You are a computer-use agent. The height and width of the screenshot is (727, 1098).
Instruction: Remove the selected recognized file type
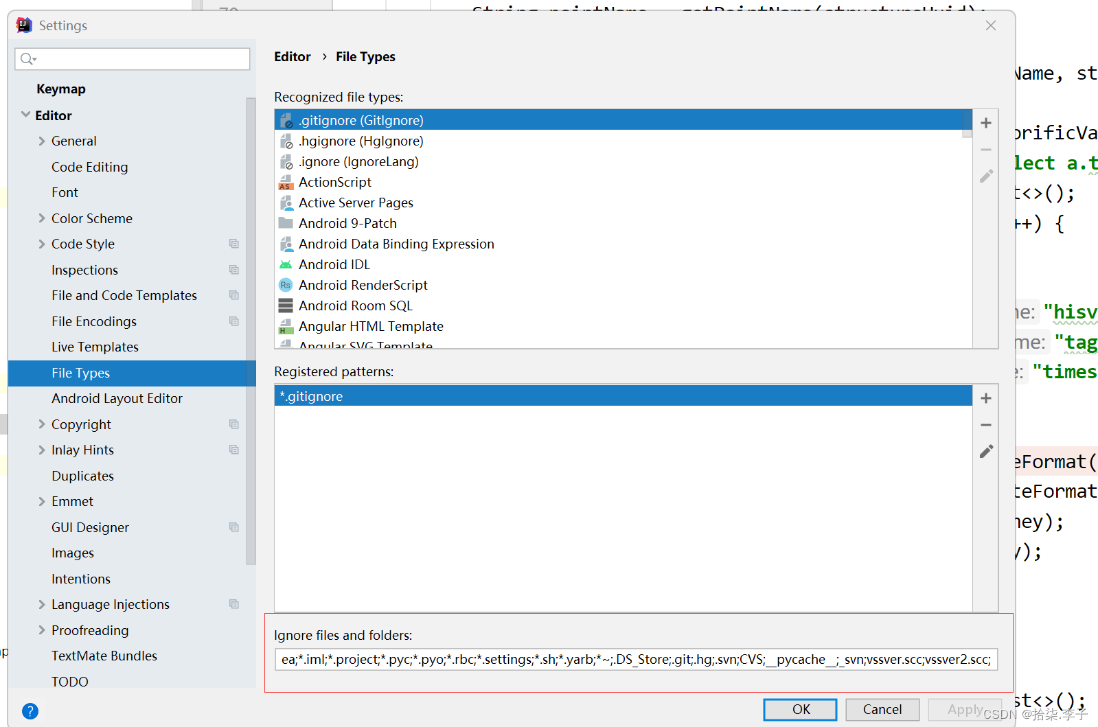click(986, 150)
